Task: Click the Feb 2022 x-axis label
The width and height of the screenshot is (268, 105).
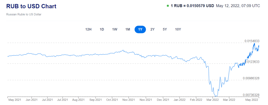Action: 196,100
